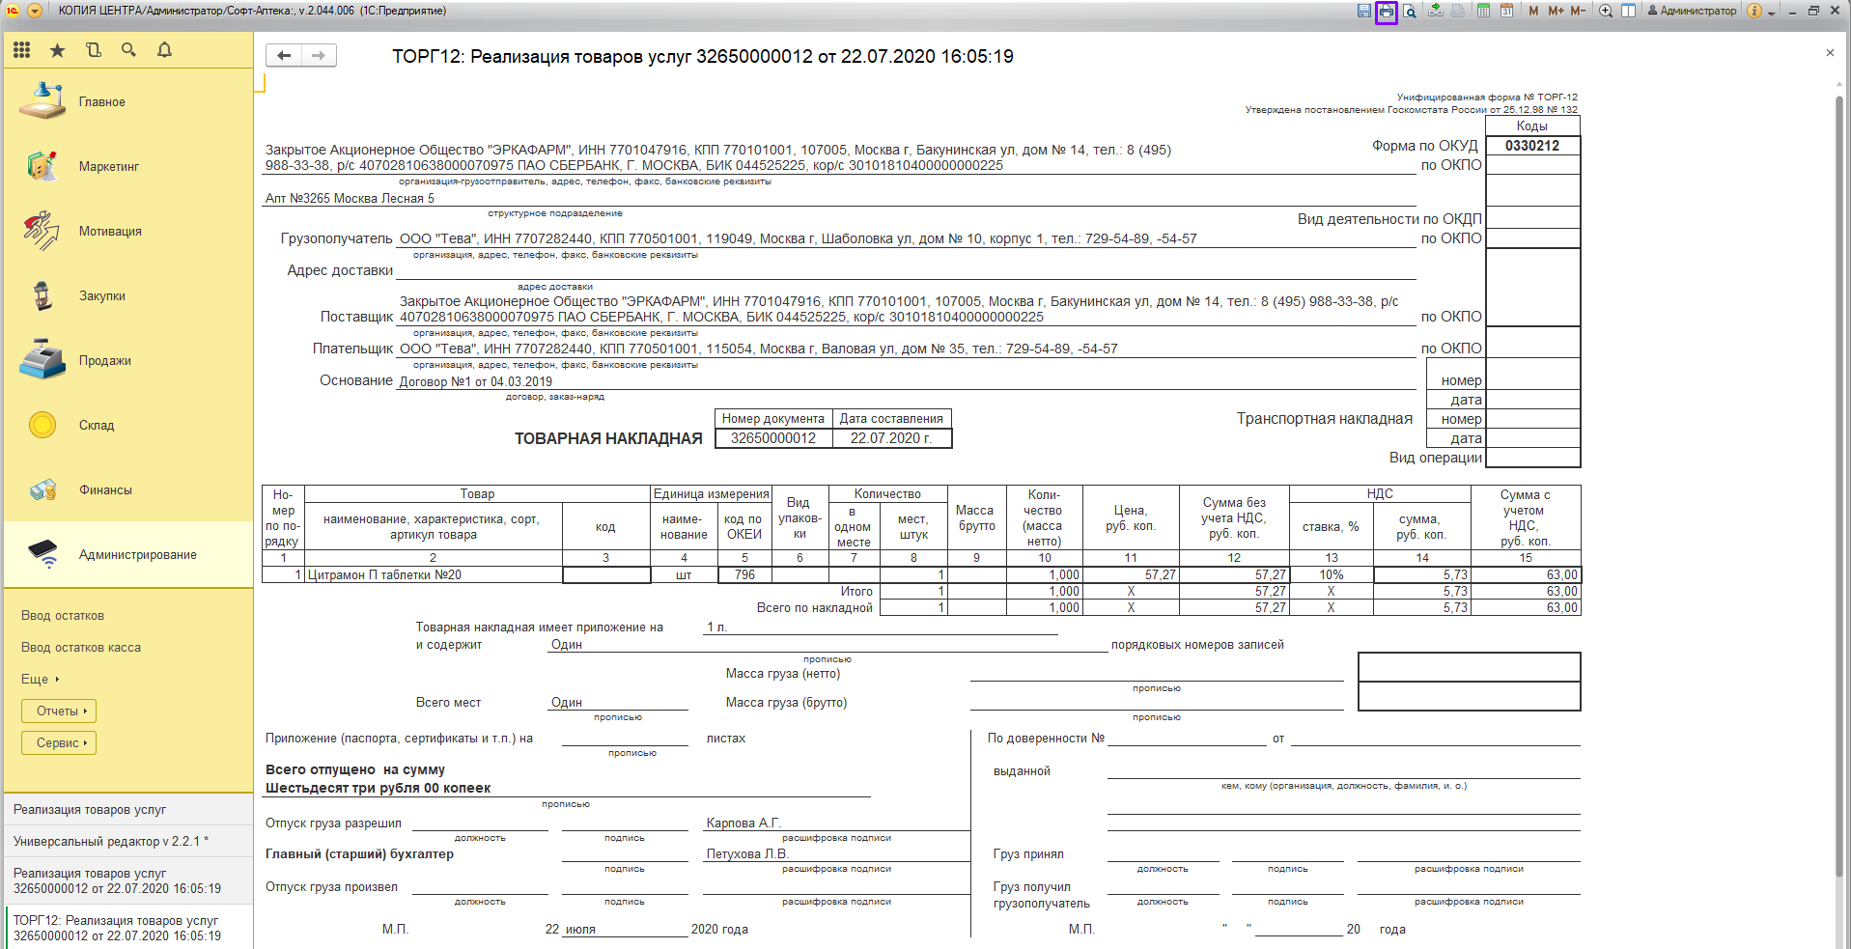The height and width of the screenshot is (949, 1851).
Task: Open the calendar icon in the top toolbar
Action: click(x=1506, y=12)
